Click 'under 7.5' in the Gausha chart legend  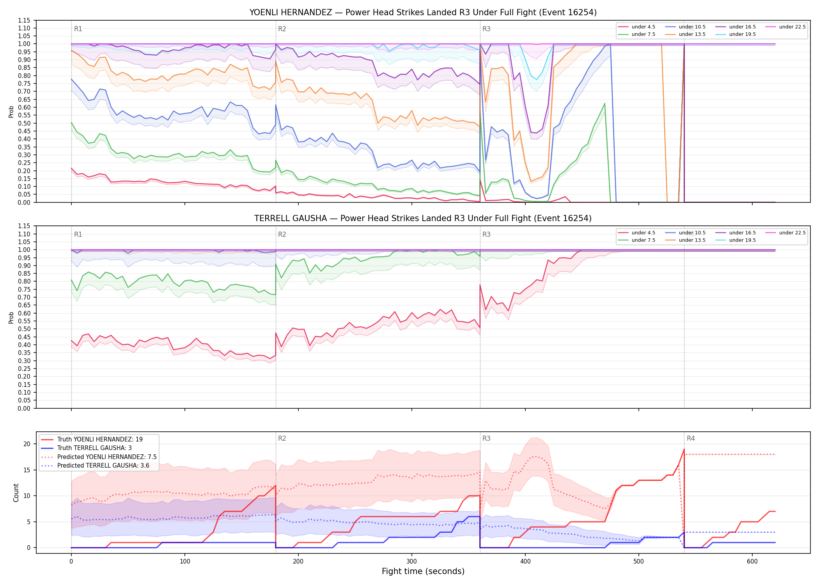coord(636,240)
